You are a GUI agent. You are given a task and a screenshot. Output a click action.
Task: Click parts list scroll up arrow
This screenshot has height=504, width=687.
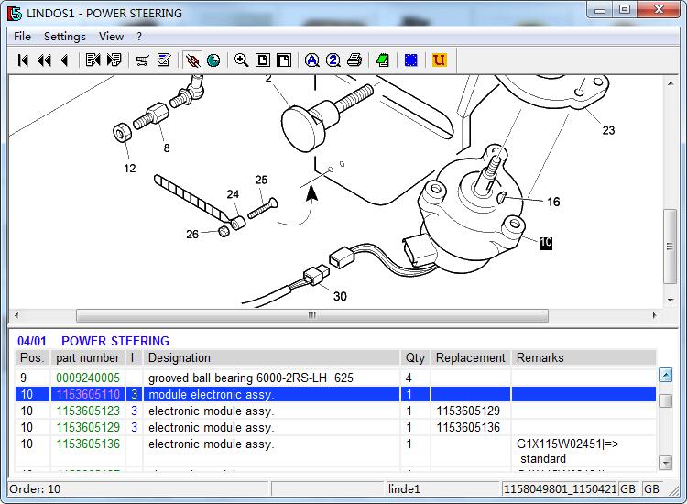point(666,375)
